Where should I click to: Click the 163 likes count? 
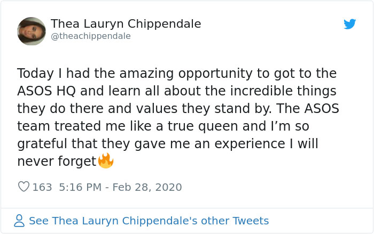click(x=42, y=187)
